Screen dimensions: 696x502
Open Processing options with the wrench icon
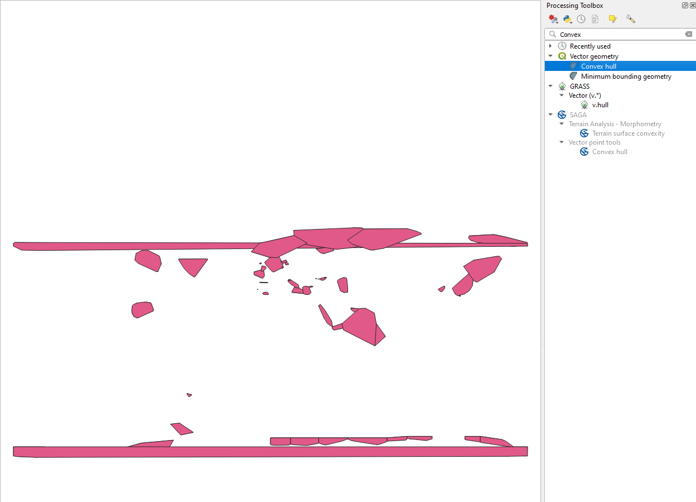pos(630,18)
